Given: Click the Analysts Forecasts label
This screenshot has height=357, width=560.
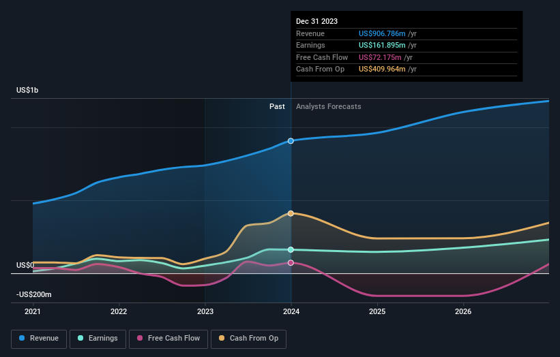Looking at the screenshot, I should click(x=329, y=106).
